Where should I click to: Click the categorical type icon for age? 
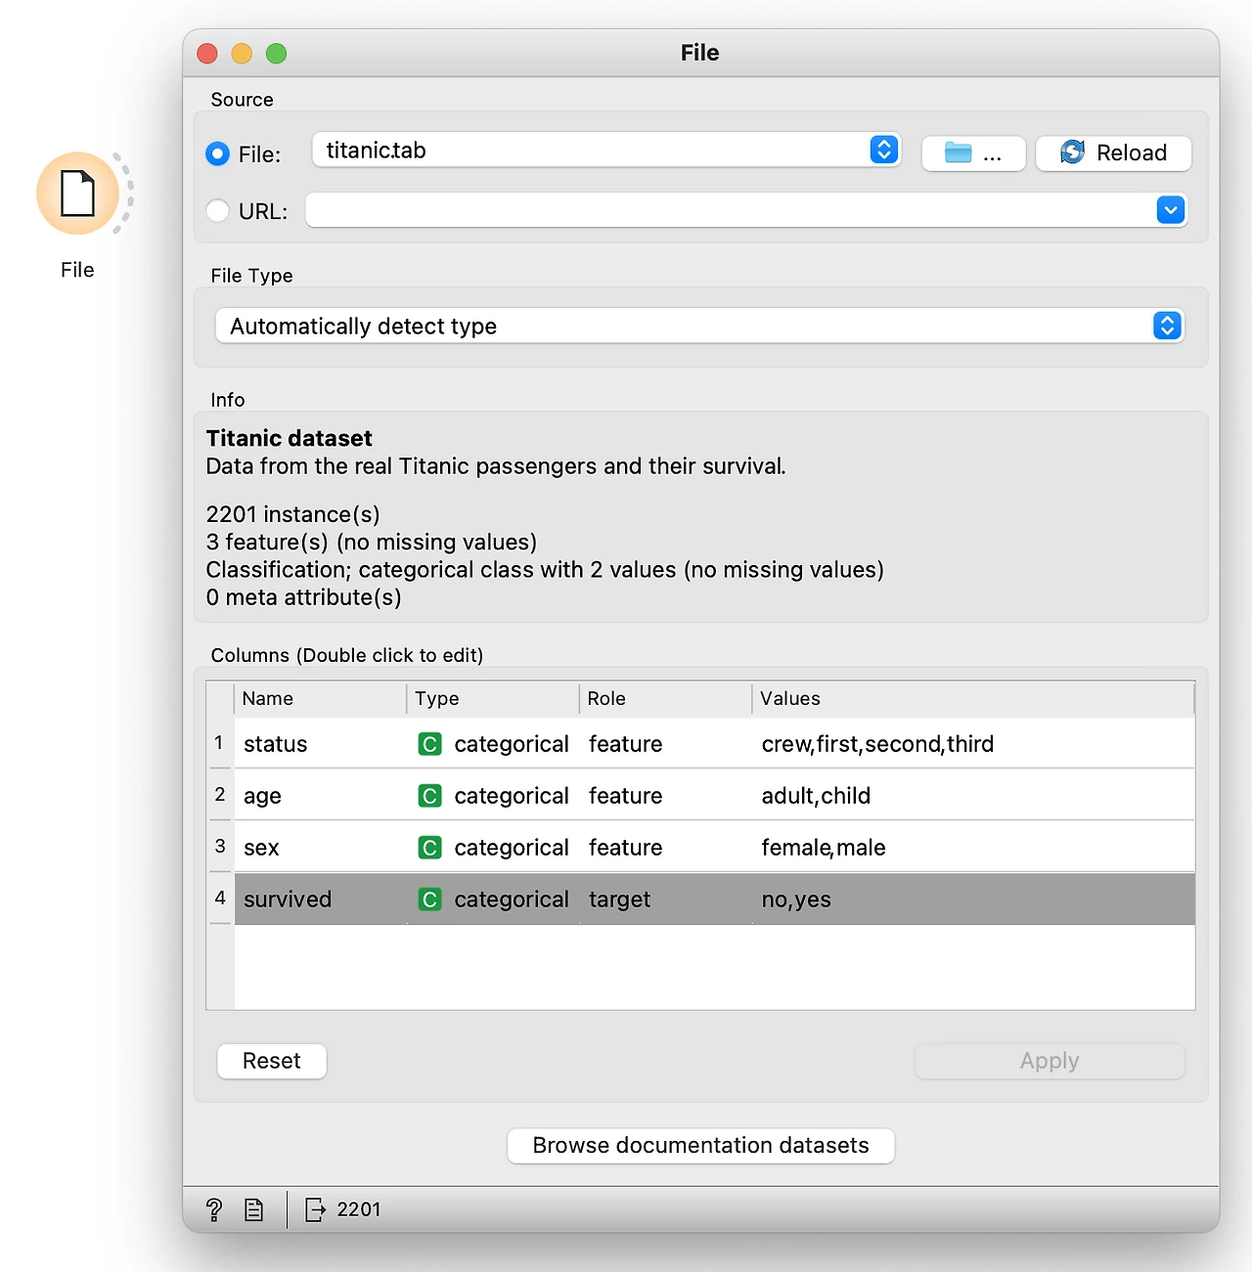click(x=429, y=796)
